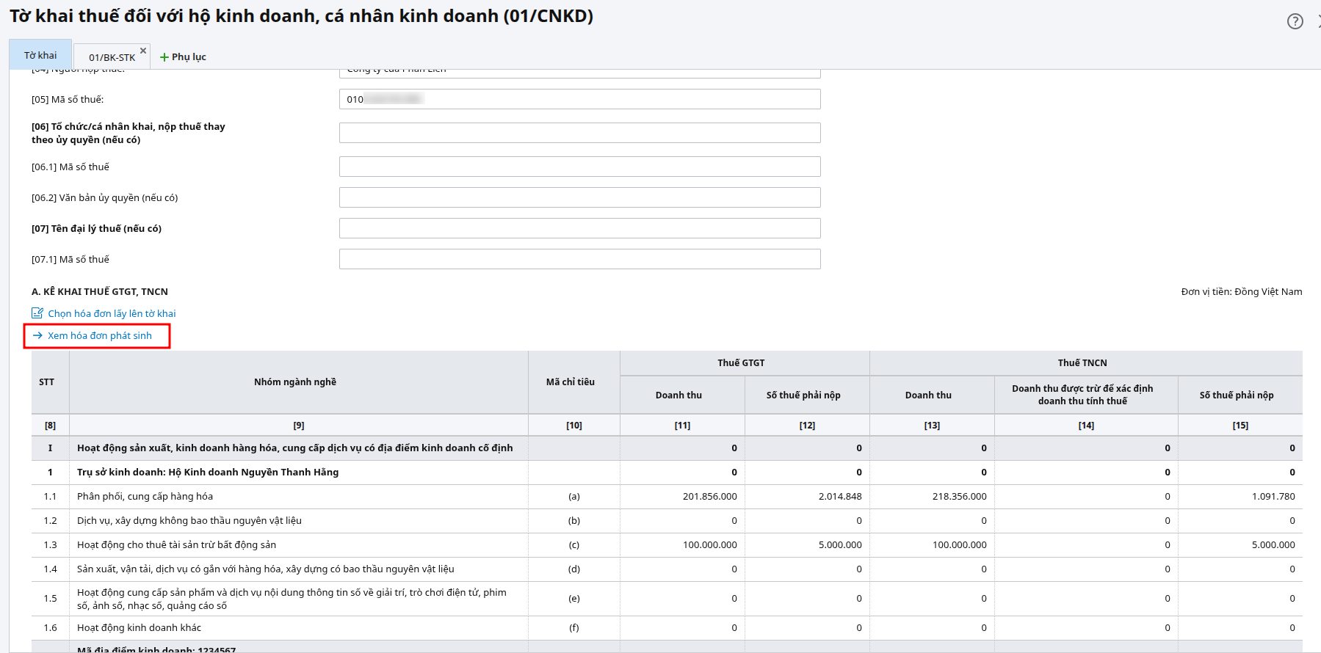This screenshot has height=653, width=1321.
Task: Select the [07] Tên đại lý thuế field
Action: (579, 228)
